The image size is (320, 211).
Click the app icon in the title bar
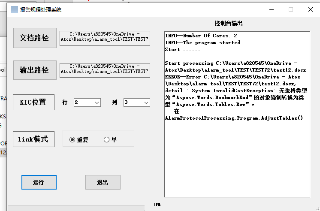point(15,9)
